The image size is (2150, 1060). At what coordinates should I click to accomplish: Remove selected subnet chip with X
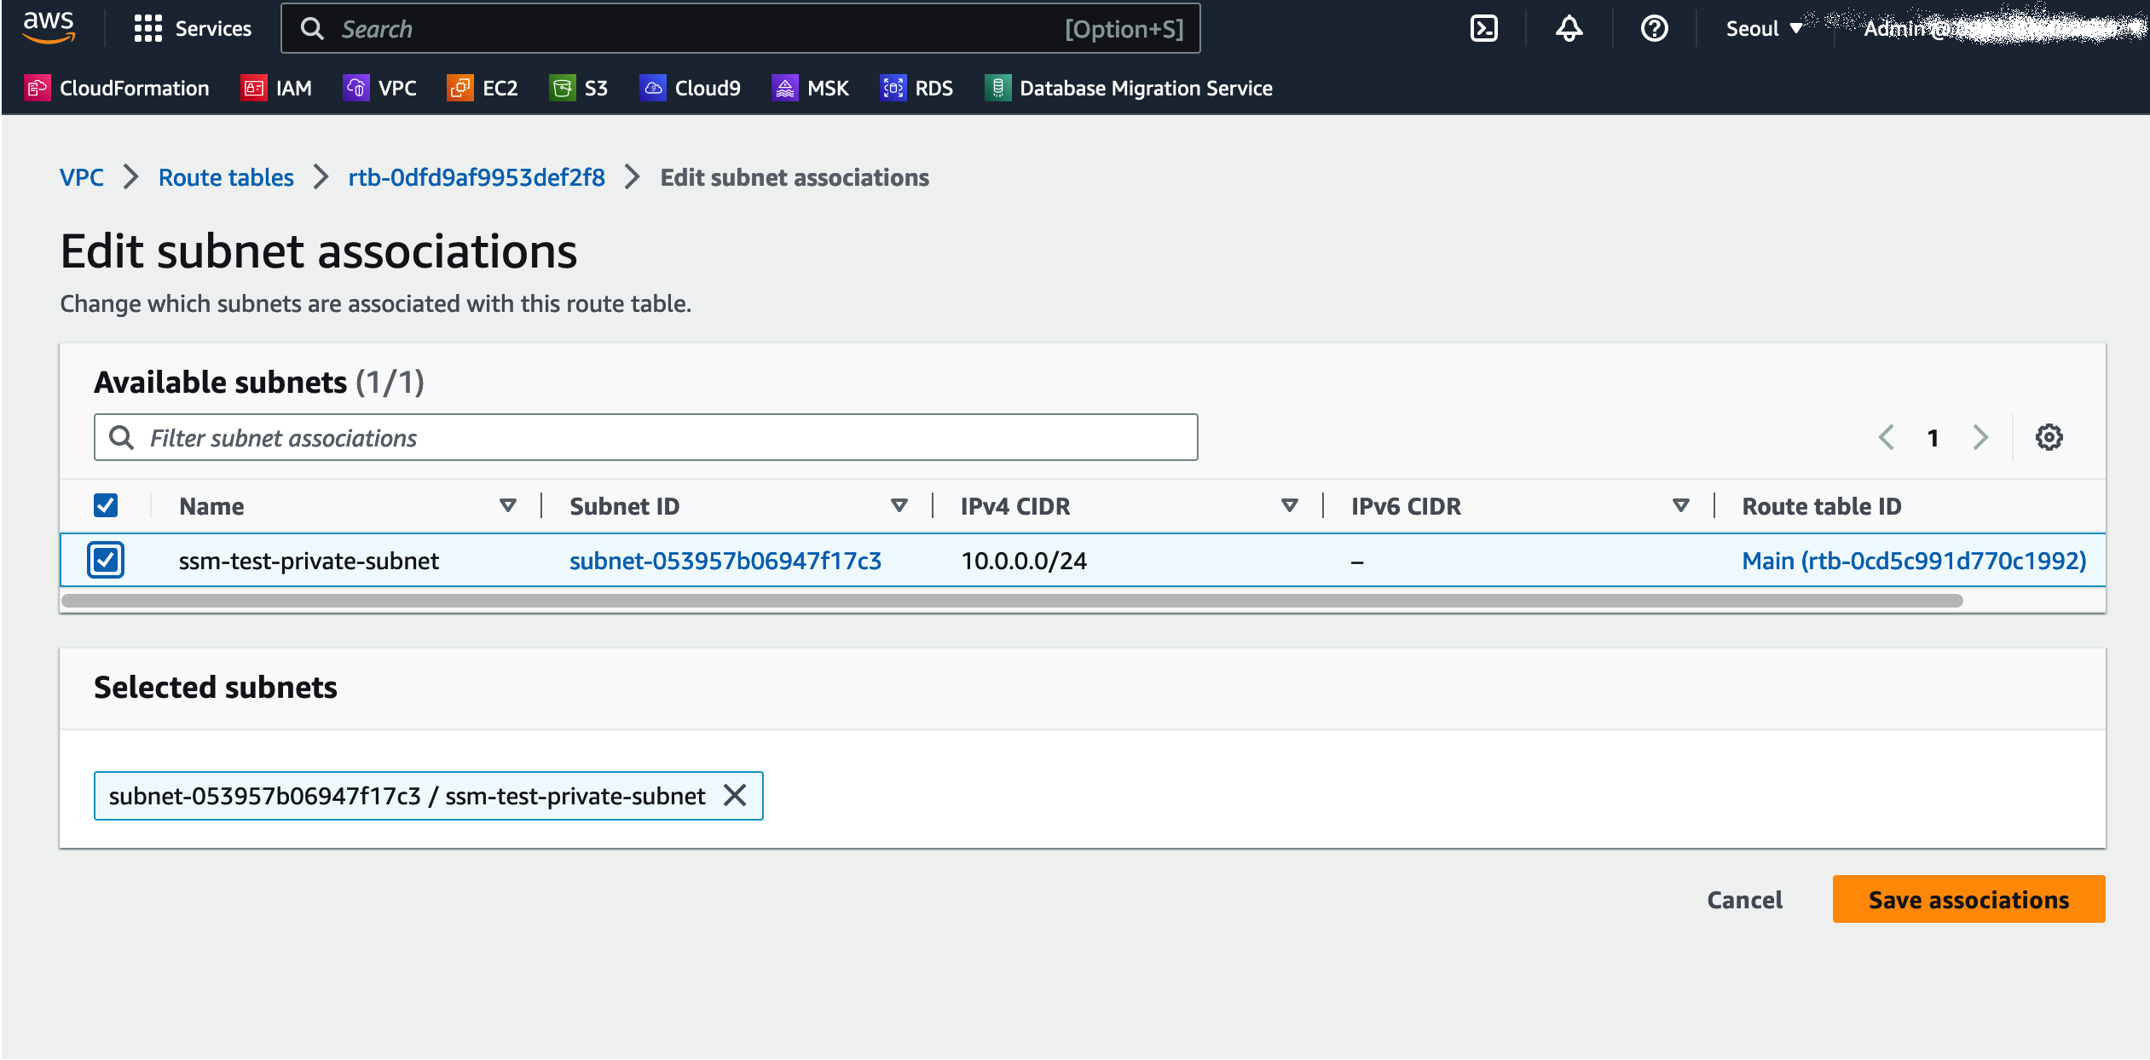click(735, 795)
